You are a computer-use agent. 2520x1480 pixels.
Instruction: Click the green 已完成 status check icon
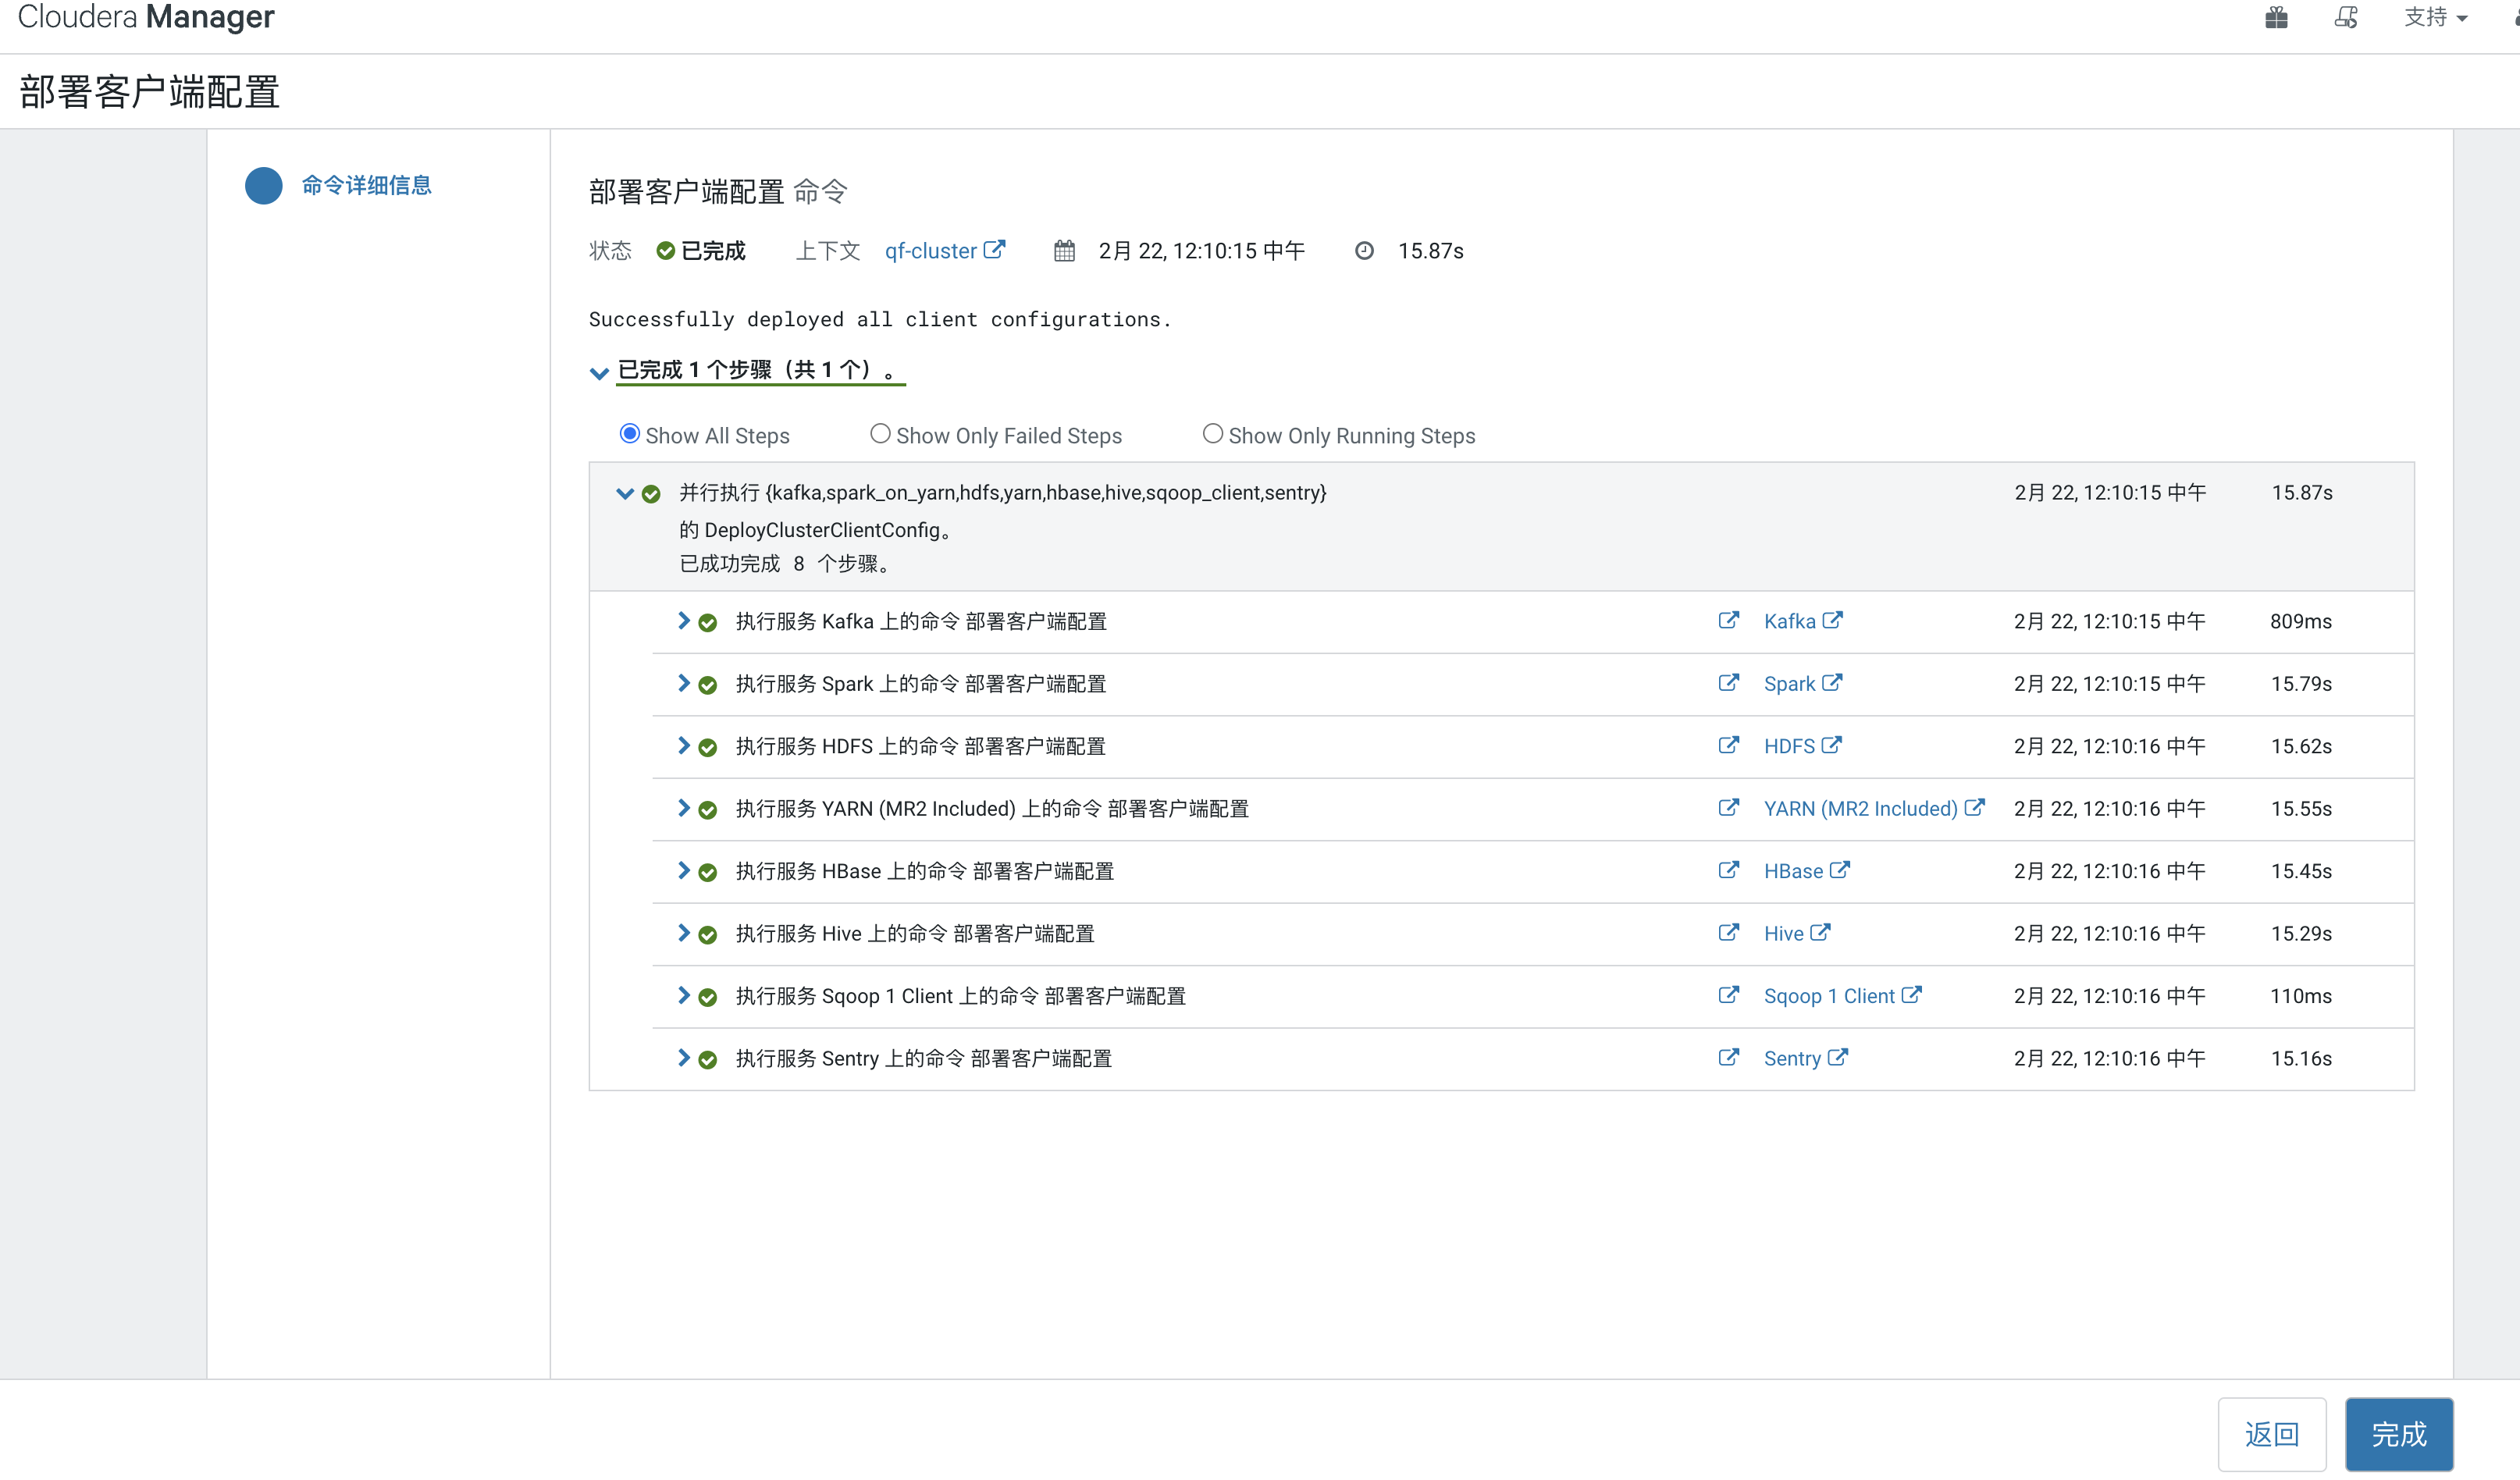tap(665, 251)
